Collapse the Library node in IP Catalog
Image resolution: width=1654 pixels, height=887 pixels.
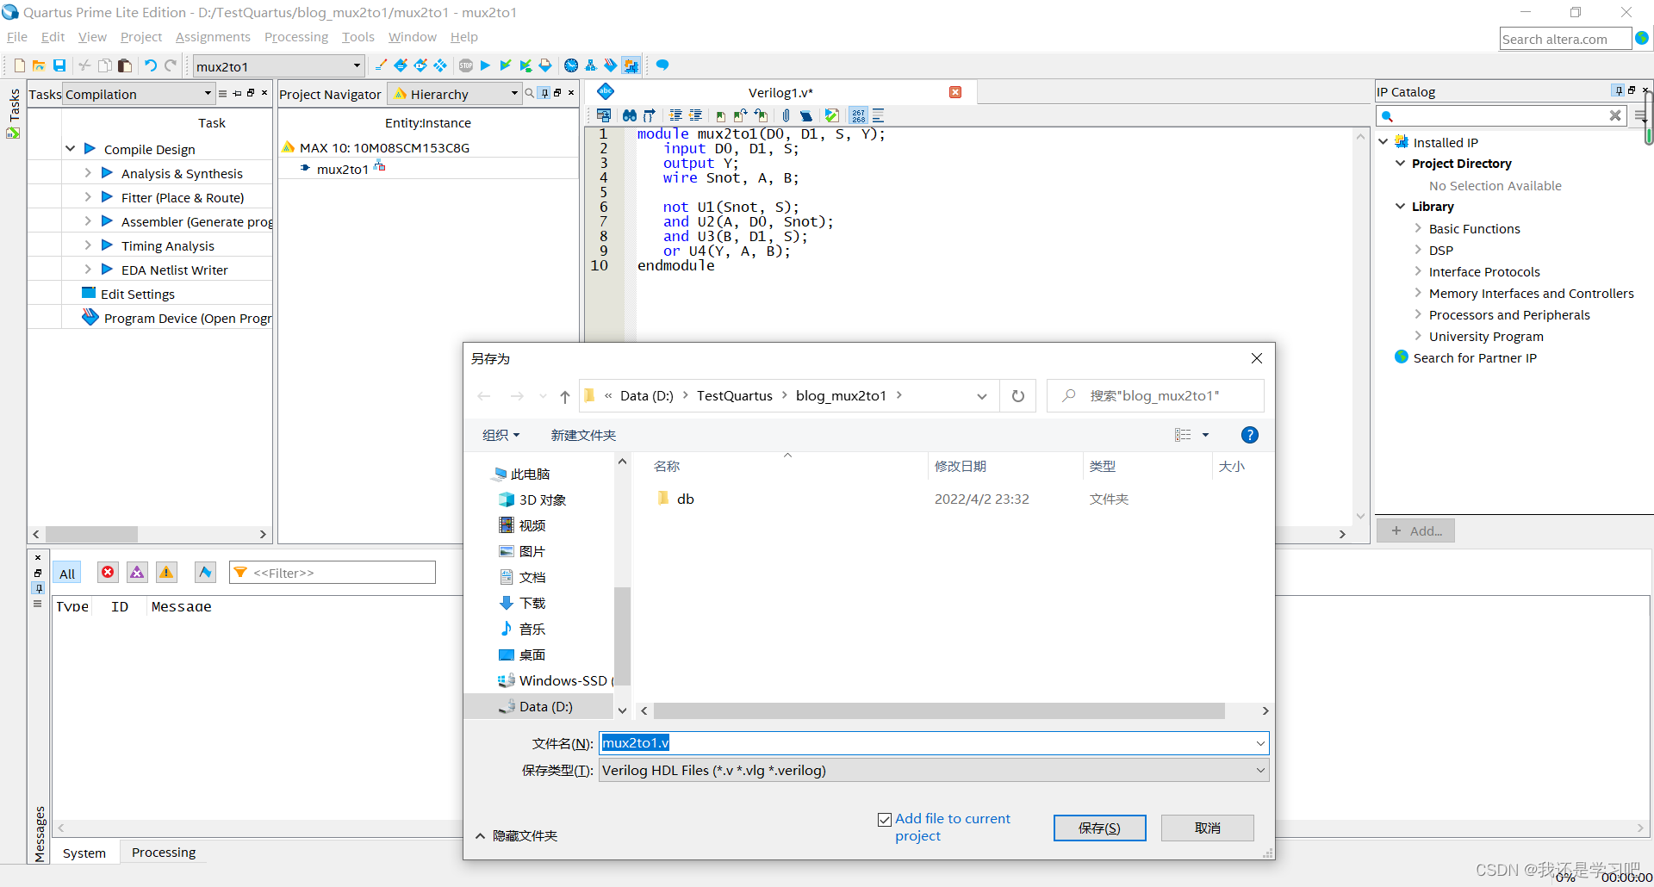click(x=1400, y=207)
